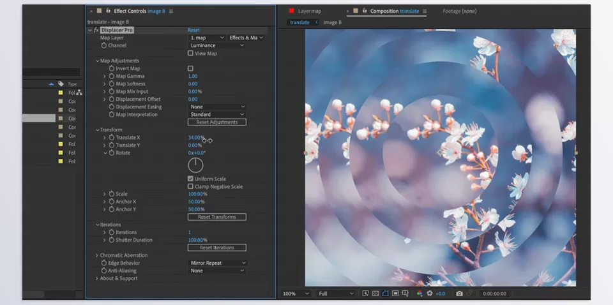Expand the About & Support group
Screen dimensions: 613x305
point(97,278)
